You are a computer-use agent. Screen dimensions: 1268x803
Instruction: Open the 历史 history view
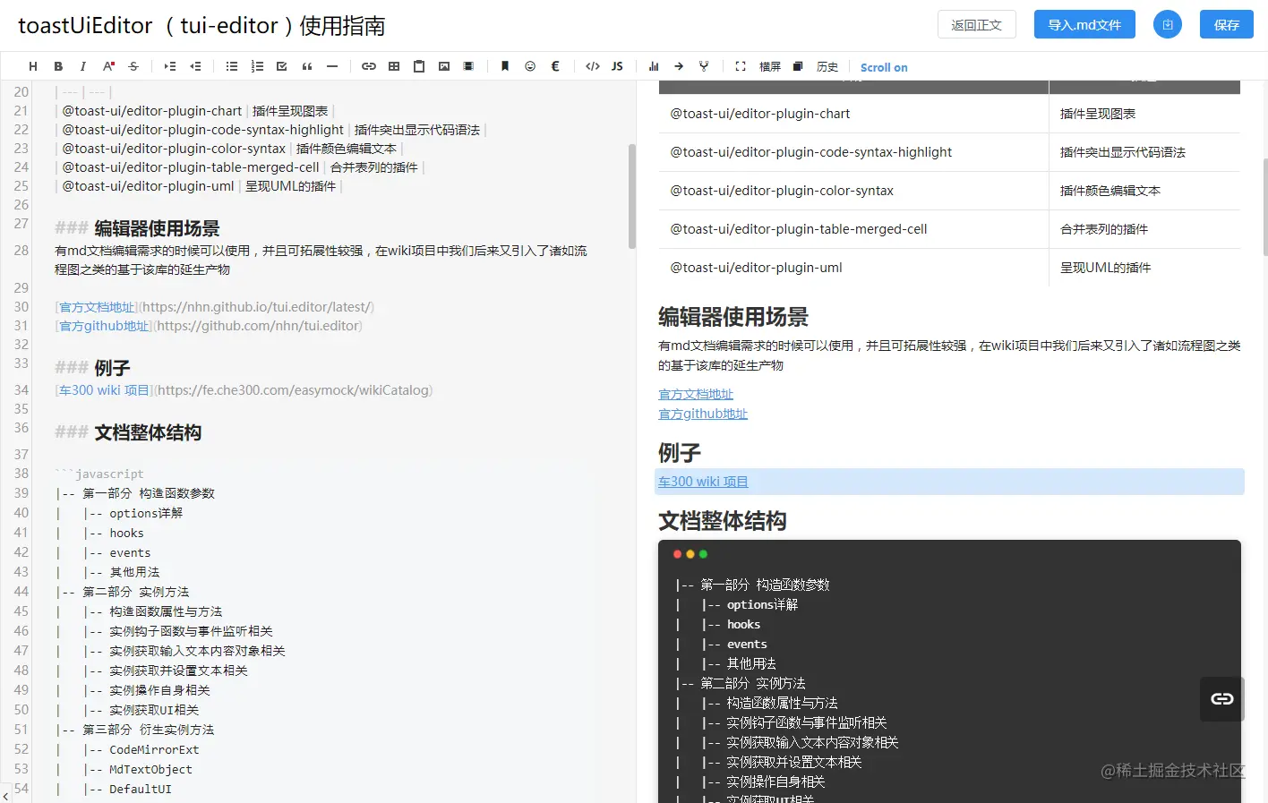[826, 65]
